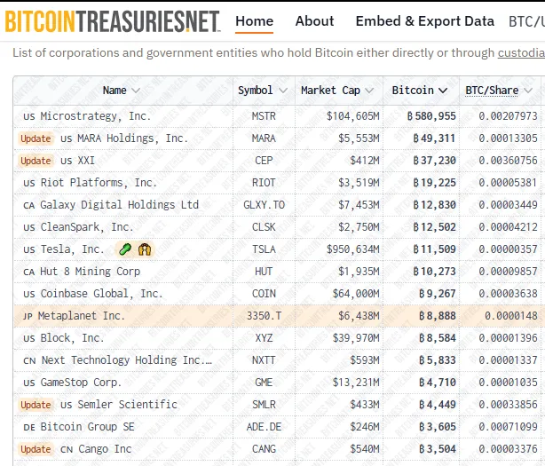The image size is (545, 466).
Task: Click the Update badge beside Cango Inc
Action: (36, 449)
